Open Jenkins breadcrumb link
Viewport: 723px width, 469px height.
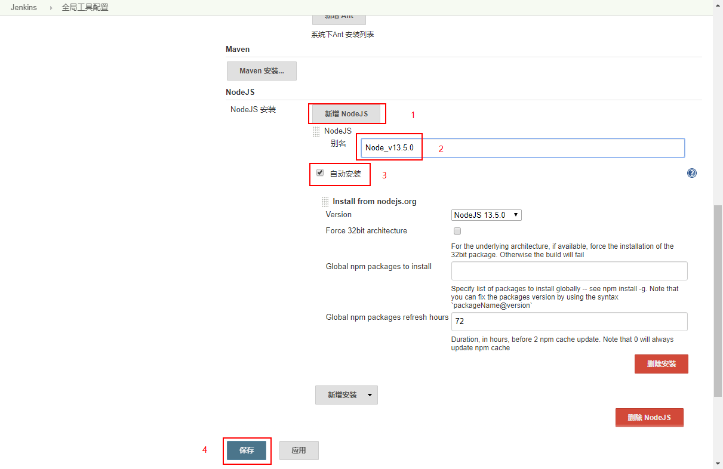(24, 8)
